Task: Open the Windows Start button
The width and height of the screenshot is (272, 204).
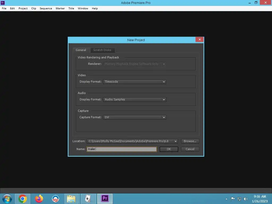Action: click(x=7, y=199)
